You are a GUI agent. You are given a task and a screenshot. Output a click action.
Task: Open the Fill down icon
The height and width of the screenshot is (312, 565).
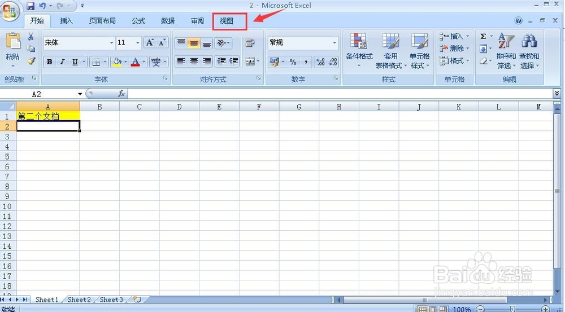coord(484,49)
